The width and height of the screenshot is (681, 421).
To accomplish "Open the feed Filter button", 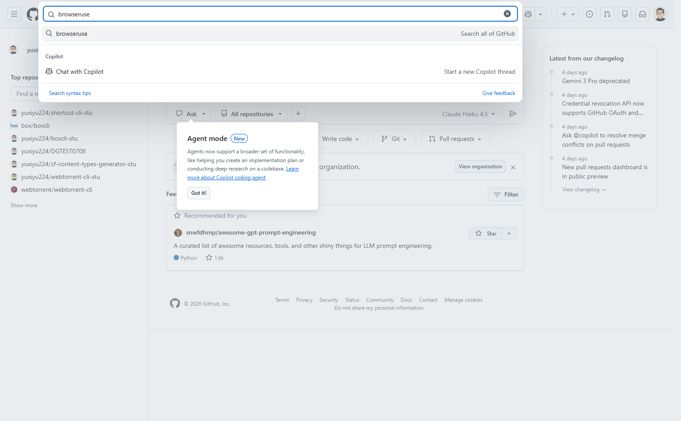I will [506, 194].
